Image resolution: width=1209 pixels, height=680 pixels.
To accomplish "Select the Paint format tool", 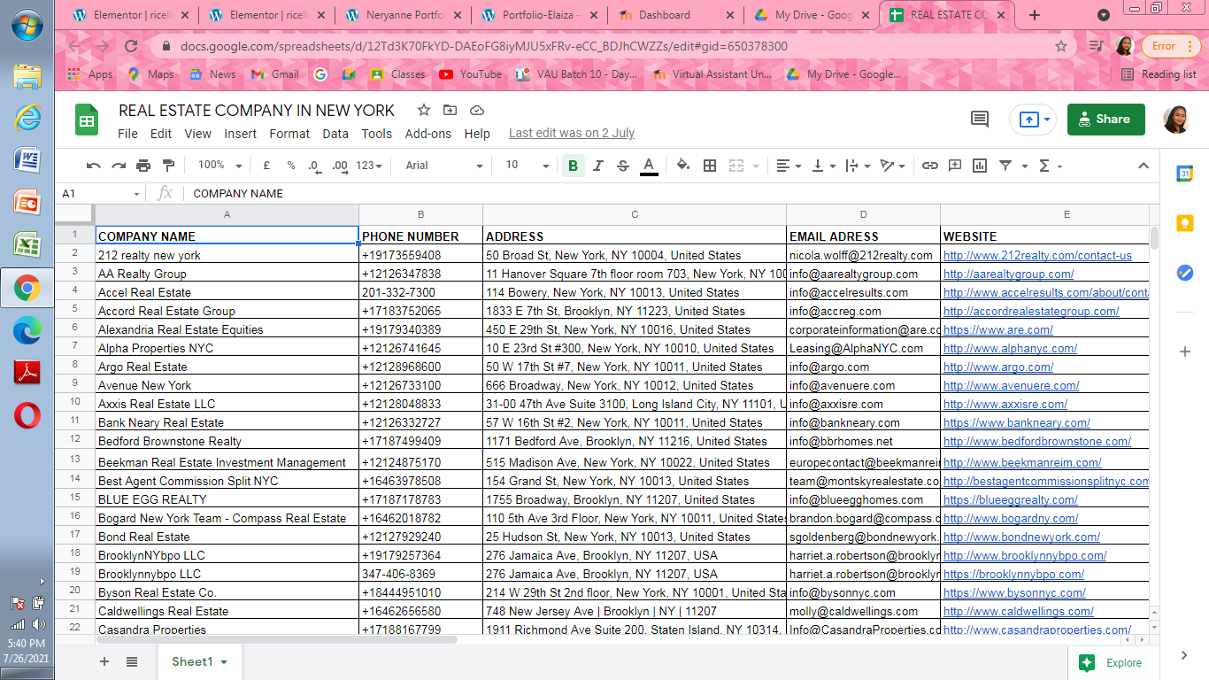I will click(x=168, y=166).
